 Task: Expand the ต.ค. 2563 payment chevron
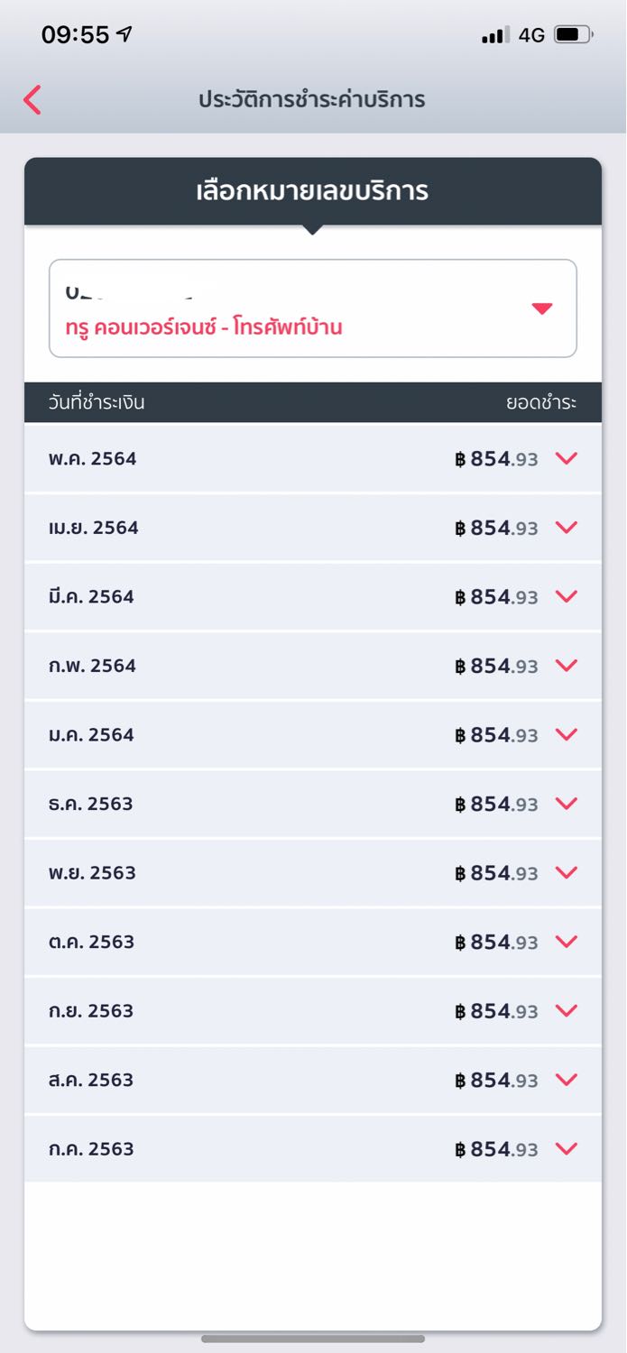coord(567,942)
